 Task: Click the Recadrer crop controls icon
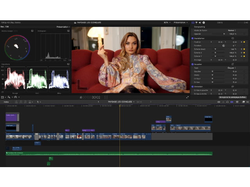(233, 64)
